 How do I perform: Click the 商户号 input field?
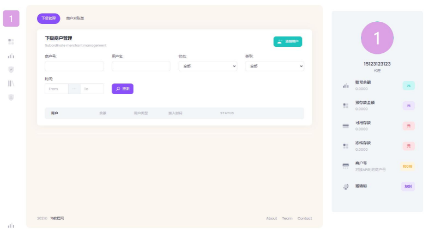click(74, 66)
